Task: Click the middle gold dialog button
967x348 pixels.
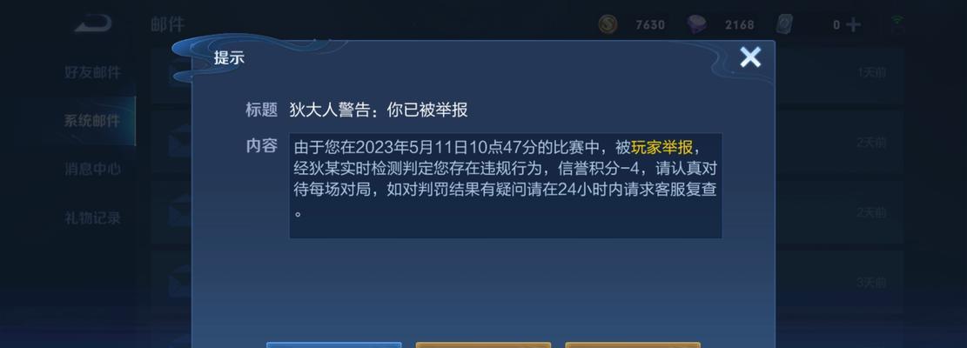Action: 483,345
